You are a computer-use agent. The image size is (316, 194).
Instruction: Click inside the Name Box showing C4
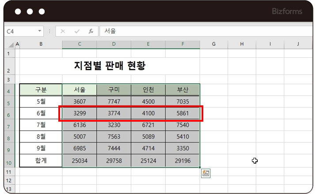pos(20,32)
